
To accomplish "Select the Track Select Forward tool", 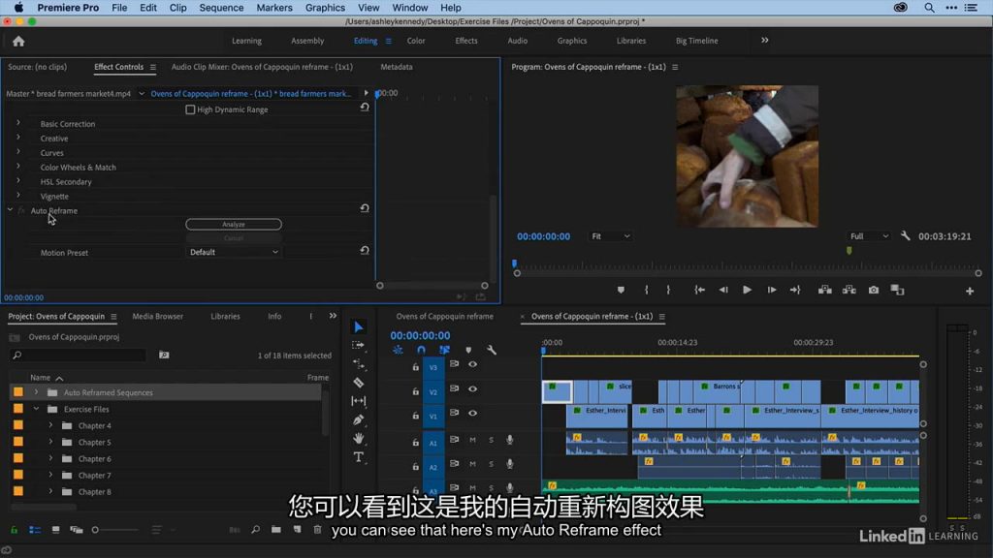I will click(x=359, y=346).
